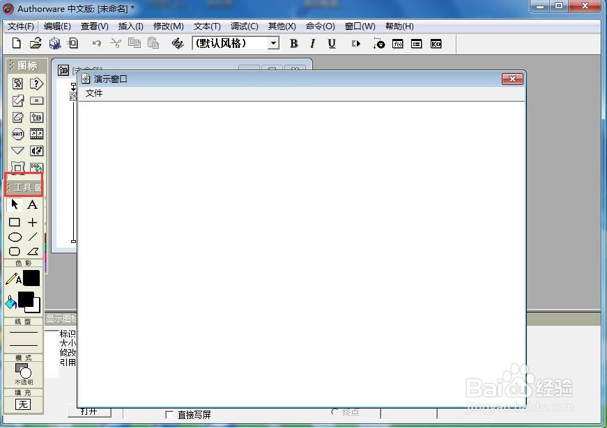The image size is (607, 428).
Task: Open the 无 fill pattern selector
Action: coord(23,404)
